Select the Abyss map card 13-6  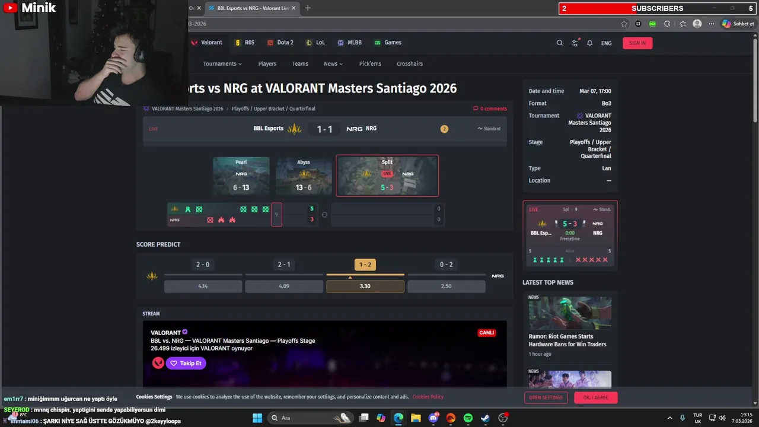click(x=304, y=176)
